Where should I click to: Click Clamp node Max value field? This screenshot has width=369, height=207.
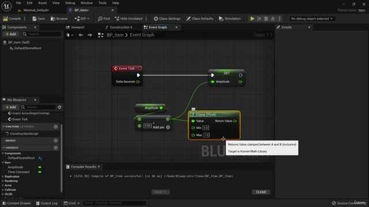206,135
